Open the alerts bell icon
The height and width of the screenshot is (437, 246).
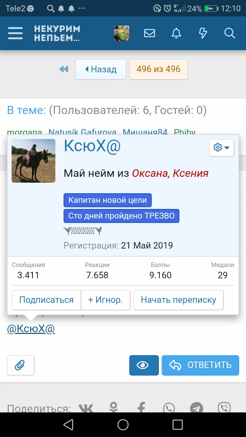tap(176, 33)
